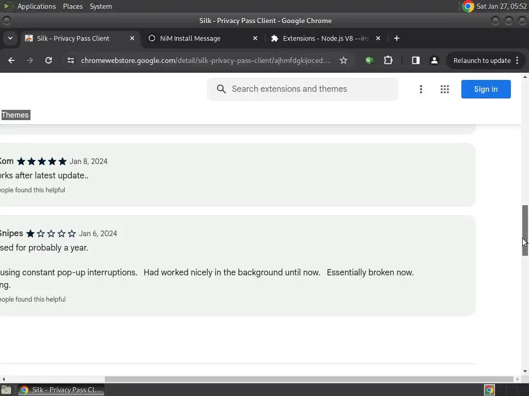This screenshot has height=396, width=529.
Task: Click the forward navigation arrow
Action: [30, 60]
